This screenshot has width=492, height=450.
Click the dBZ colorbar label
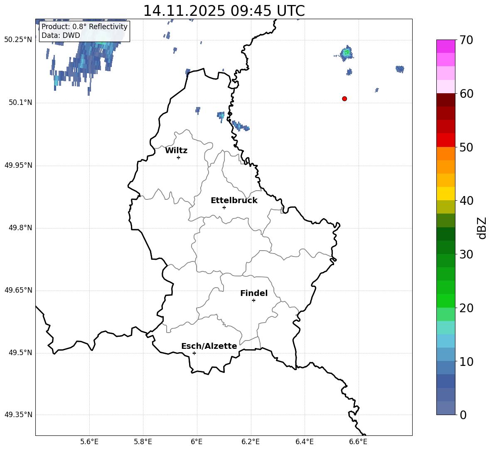[x=482, y=228]
